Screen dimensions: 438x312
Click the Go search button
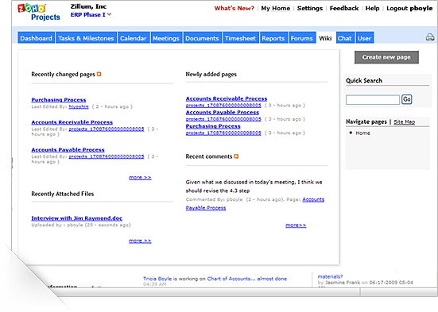(407, 99)
